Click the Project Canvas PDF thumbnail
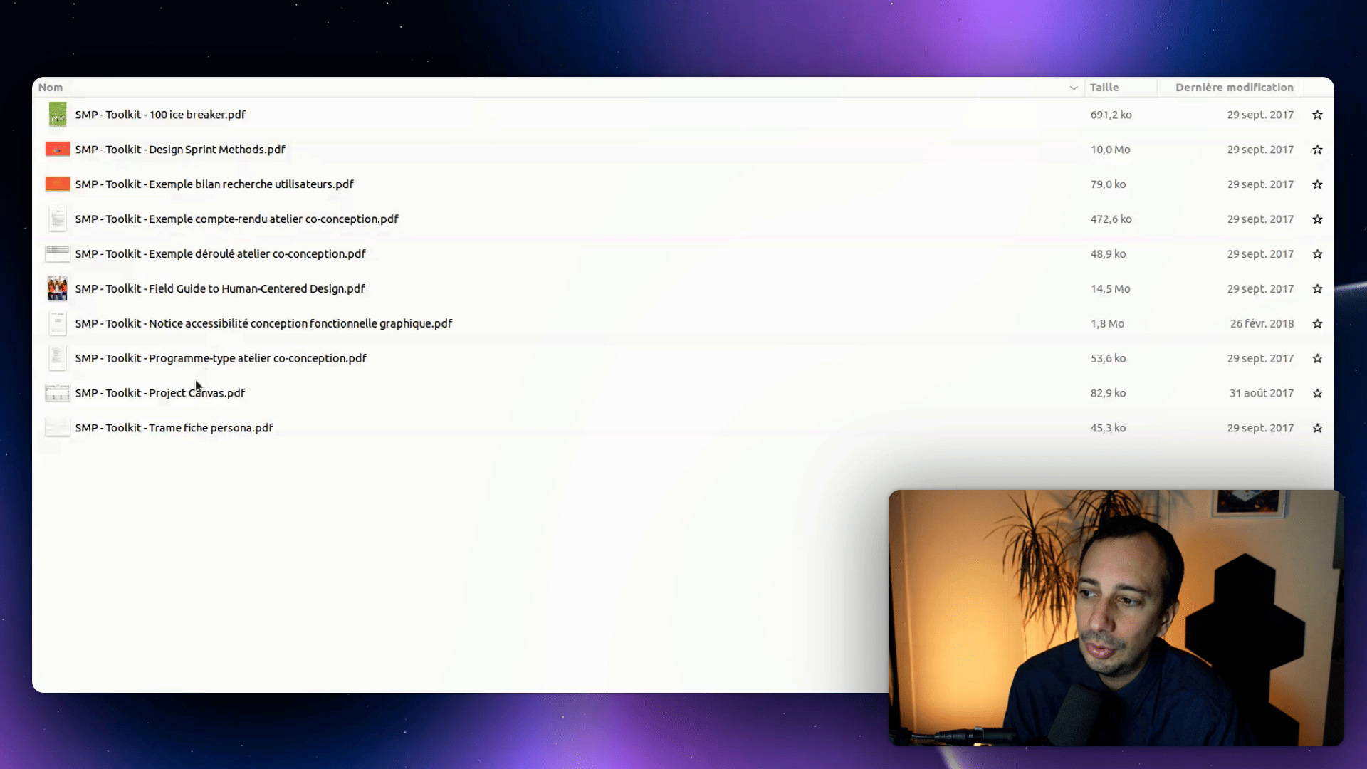1367x769 pixels. pyautogui.click(x=58, y=393)
